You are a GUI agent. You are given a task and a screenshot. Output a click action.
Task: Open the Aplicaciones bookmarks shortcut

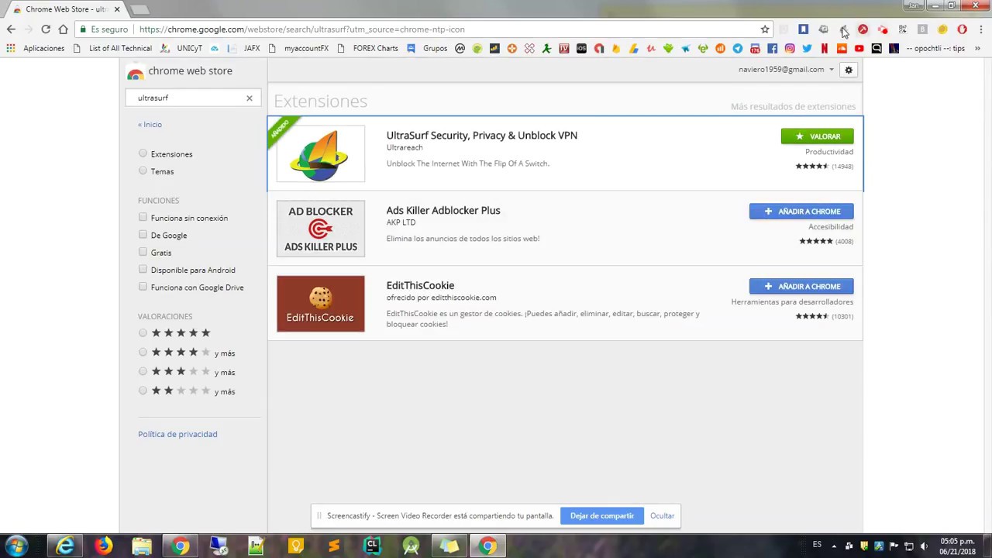(x=36, y=48)
